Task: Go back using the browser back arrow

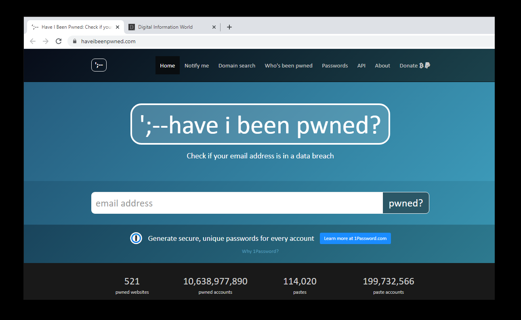Action: click(x=33, y=41)
